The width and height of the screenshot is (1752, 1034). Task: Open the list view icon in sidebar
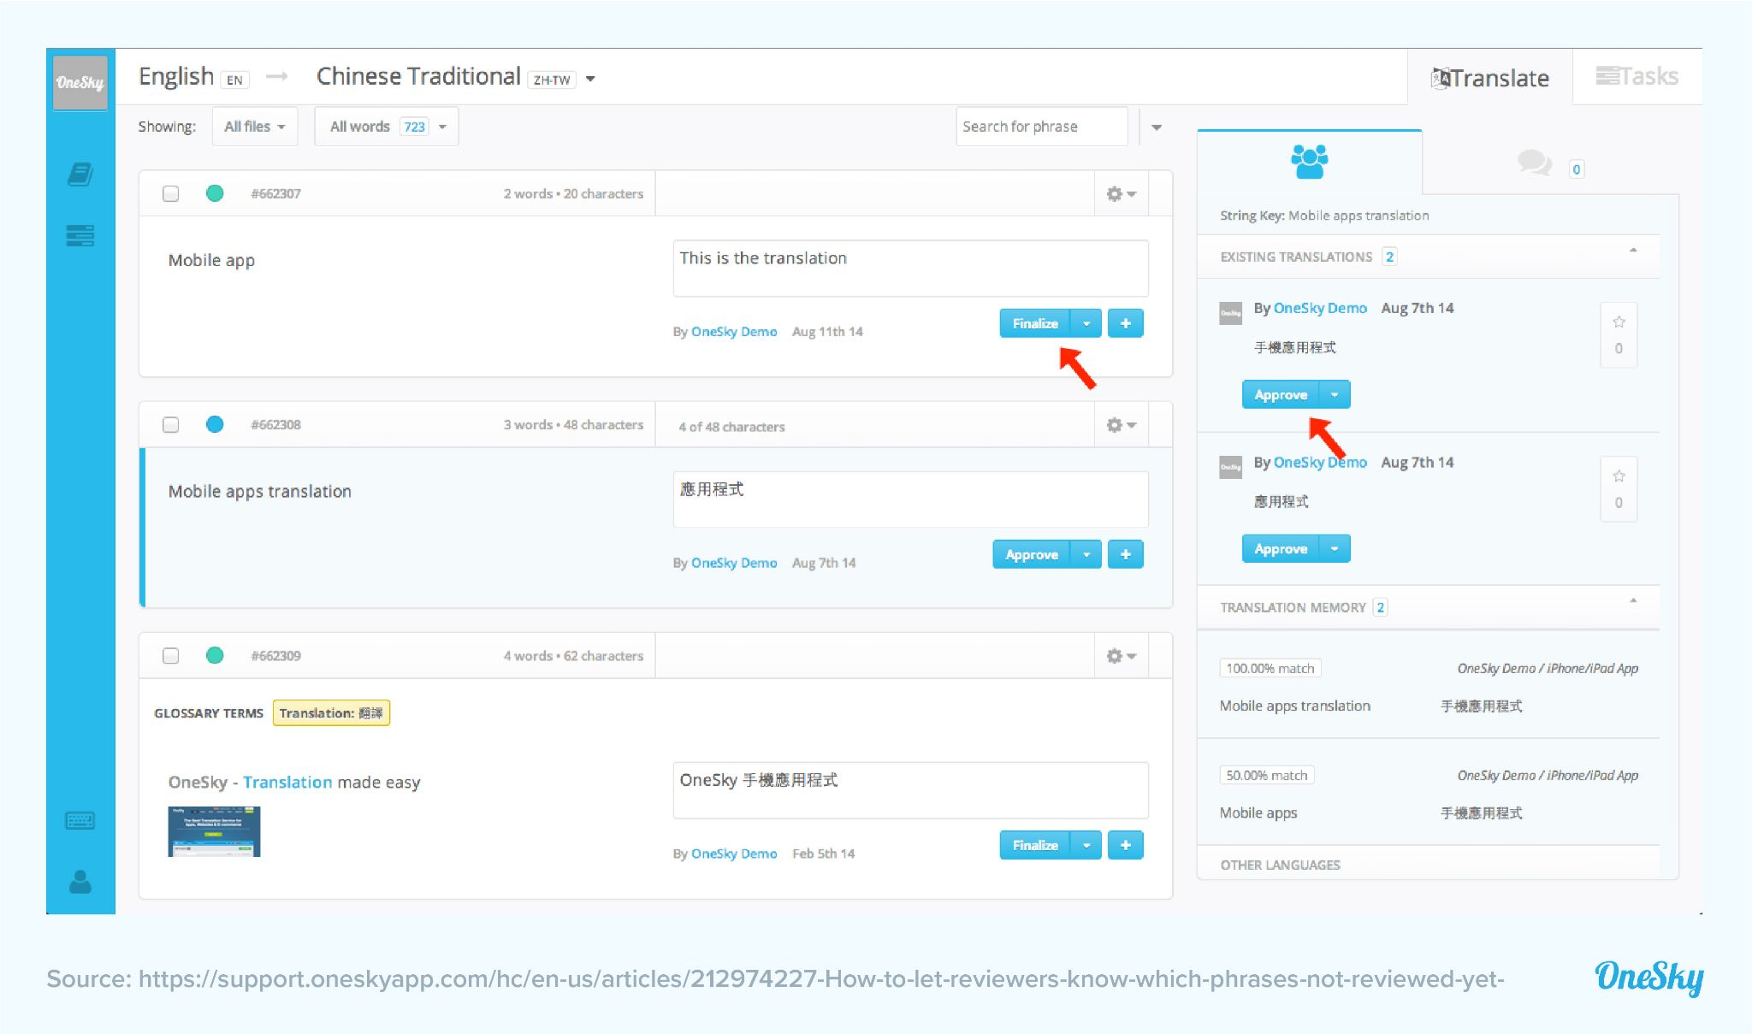(x=80, y=235)
